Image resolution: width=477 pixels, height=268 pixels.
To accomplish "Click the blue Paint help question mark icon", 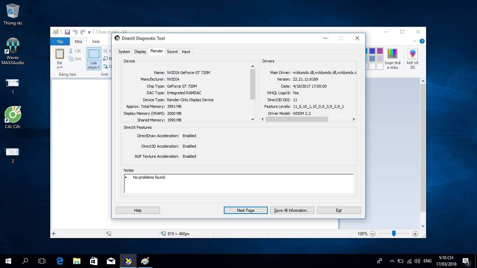I will pos(422,41).
